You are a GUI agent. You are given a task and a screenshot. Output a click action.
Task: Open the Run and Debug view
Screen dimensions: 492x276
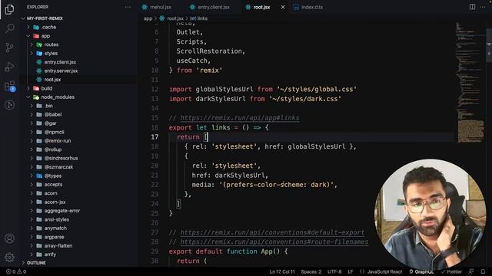click(x=9, y=67)
